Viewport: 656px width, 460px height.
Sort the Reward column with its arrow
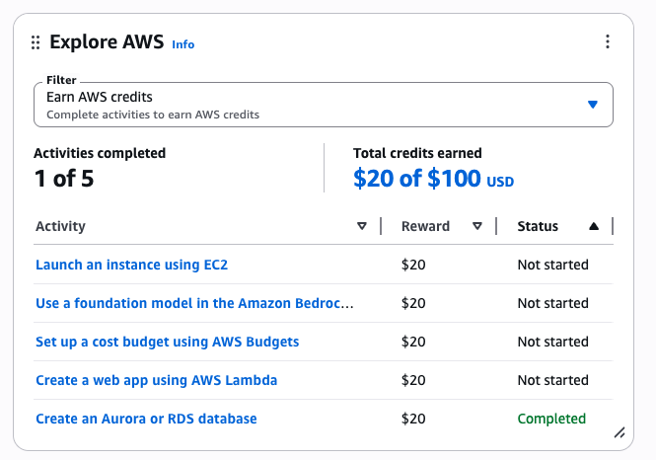(x=477, y=226)
